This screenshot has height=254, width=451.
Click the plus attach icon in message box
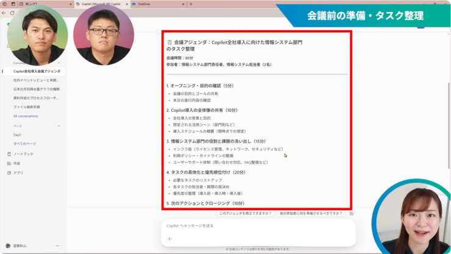click(169, 239)
